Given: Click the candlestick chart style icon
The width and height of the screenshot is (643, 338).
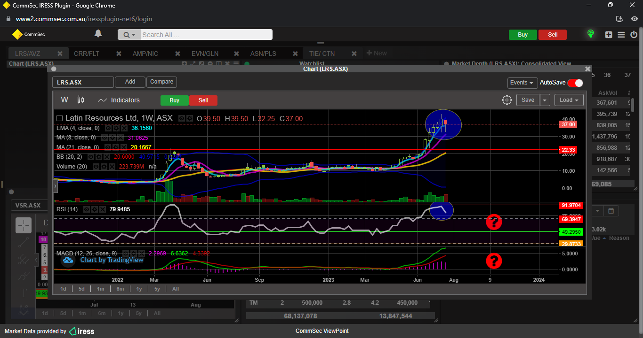Looking at the screenshot, I should point(80,100).
